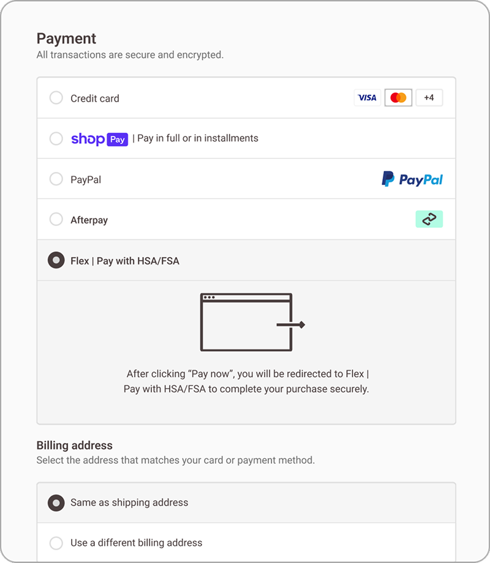Screen dimensions: 490x563
Task: Pick the Afterpay payment radio button
Action: point(56,219)
